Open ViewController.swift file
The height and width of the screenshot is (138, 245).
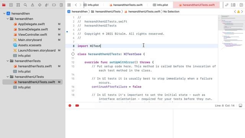point(33,35)
